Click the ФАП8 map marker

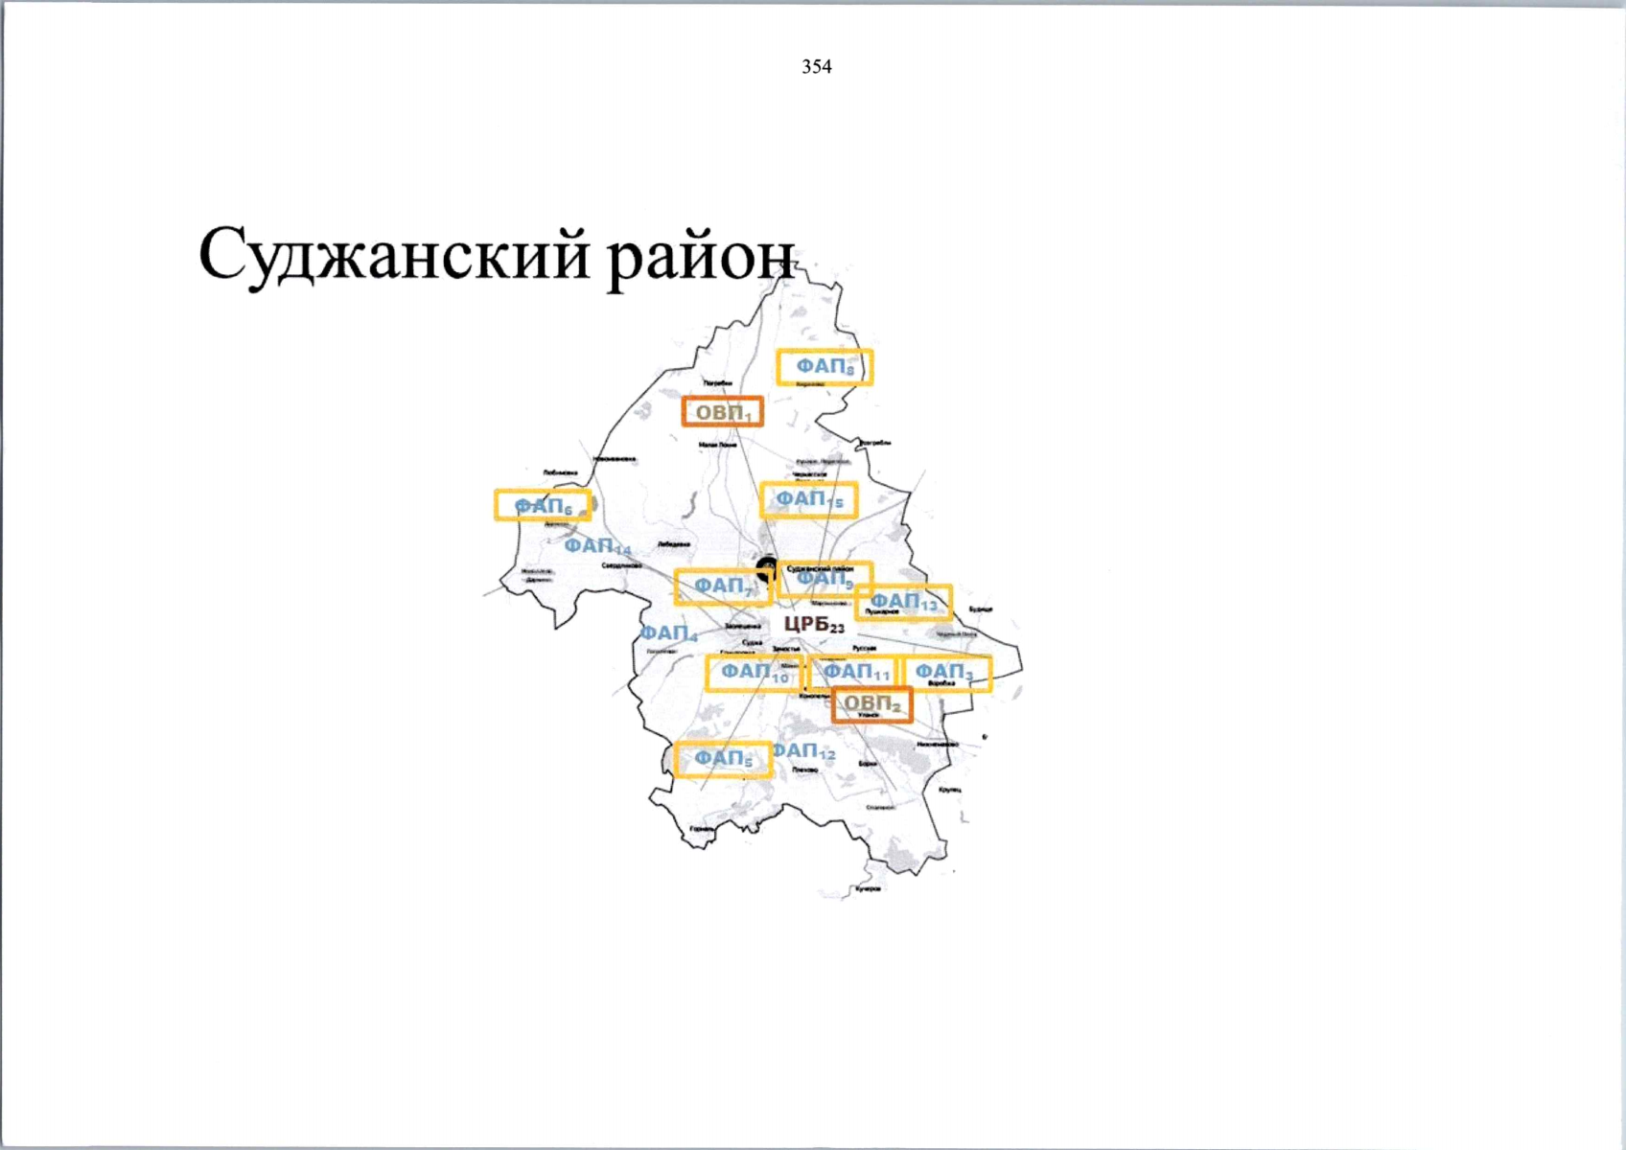click(824, 367)
